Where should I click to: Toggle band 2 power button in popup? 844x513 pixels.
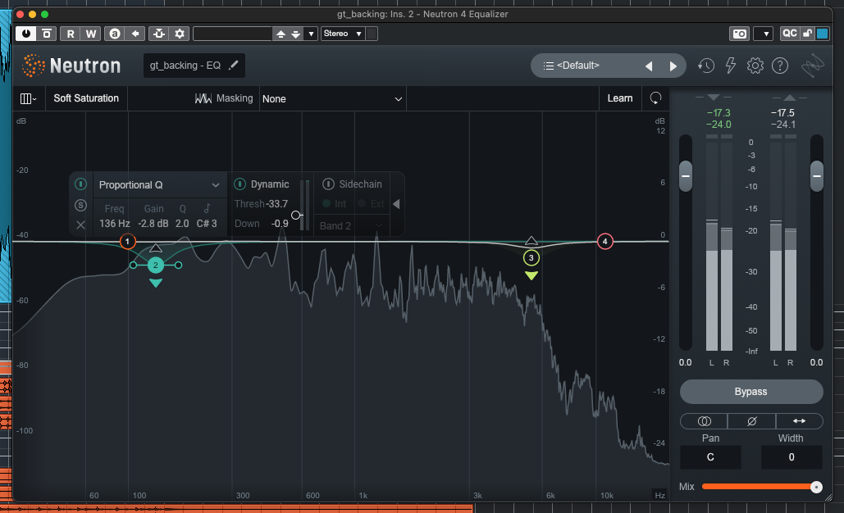coord(80,184)
